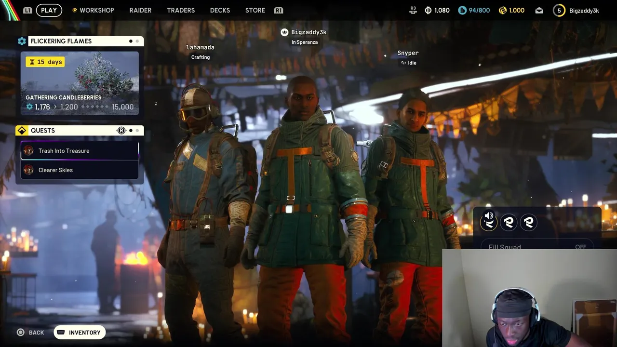Image resolution: width=617 pixels, height=347 pixels.
Task: Click the idle status icon under Snyper
Action: click(x=403, y=63)
